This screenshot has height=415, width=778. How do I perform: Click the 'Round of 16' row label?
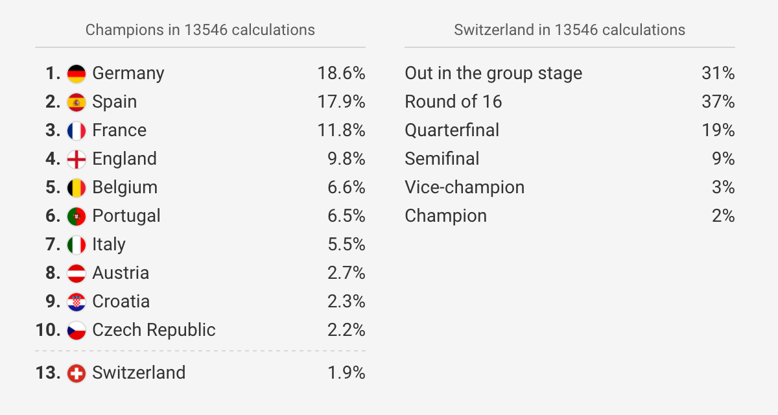click(453, 102)
